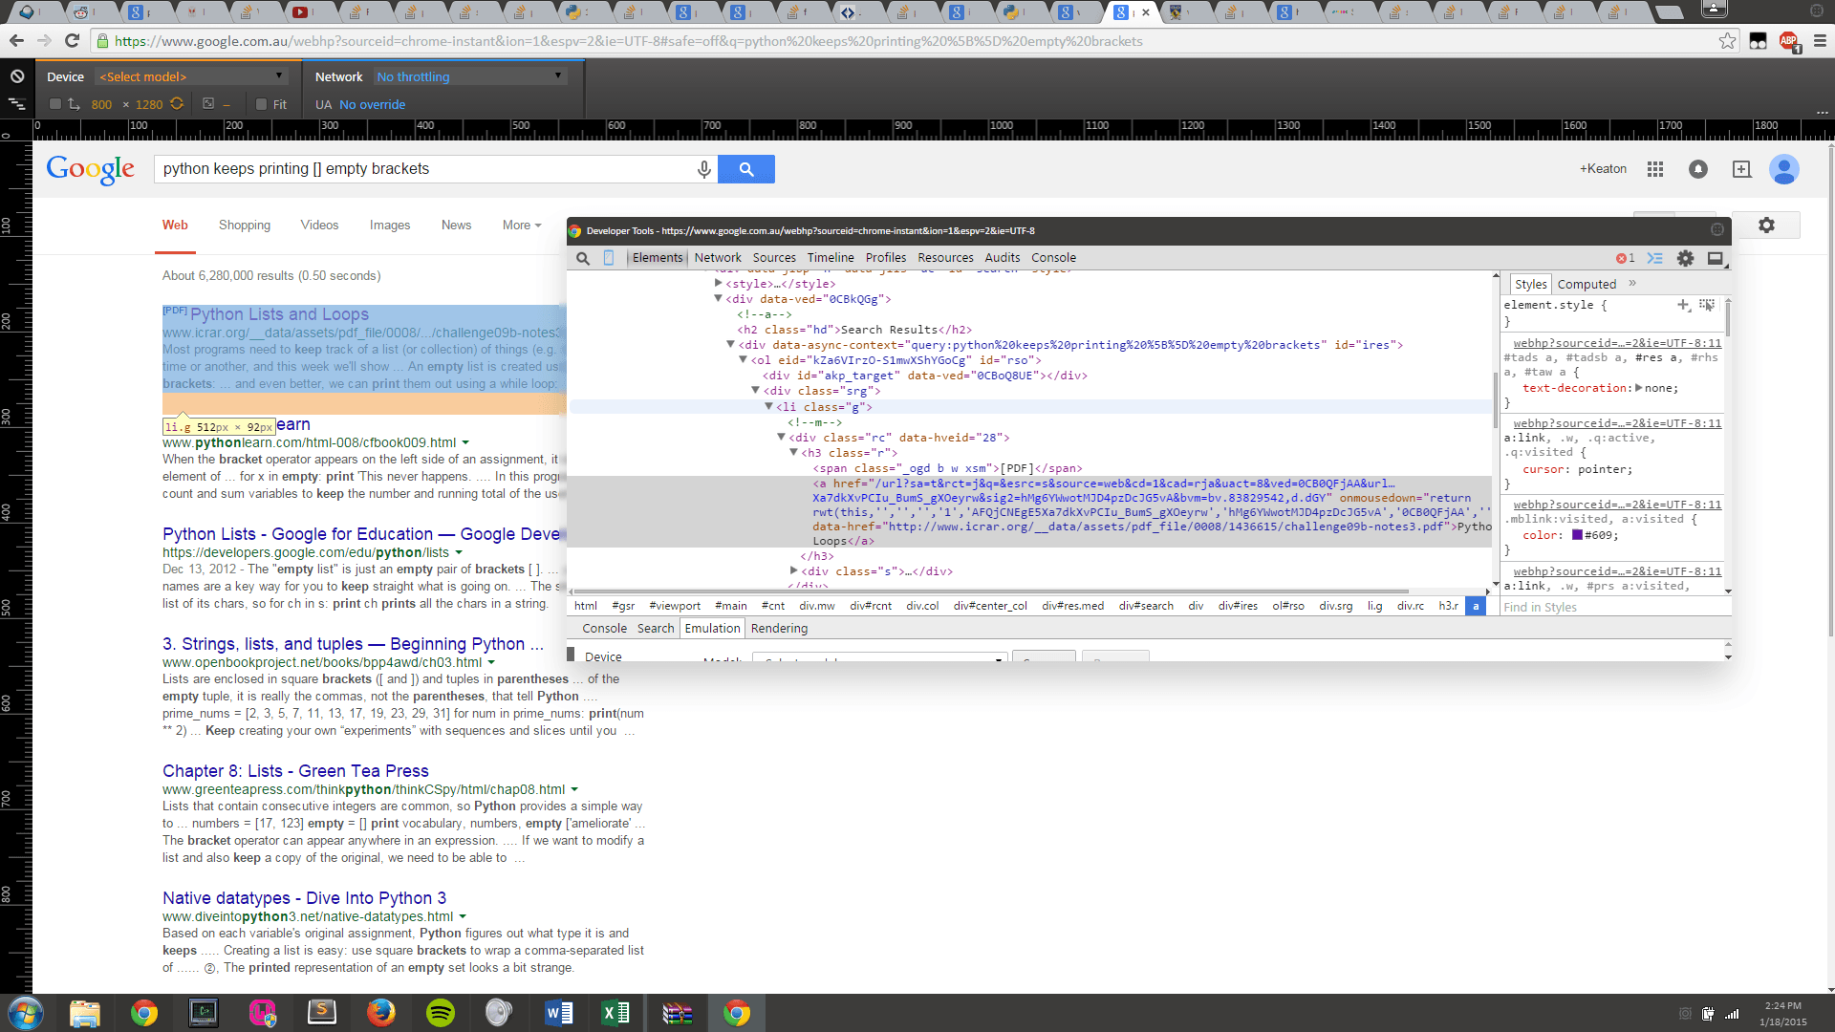The width and height of the screenshot is (1835, 1032).
Task: Click the DevTools inspect element magnifier icon
Action: (x=583, y=258)
